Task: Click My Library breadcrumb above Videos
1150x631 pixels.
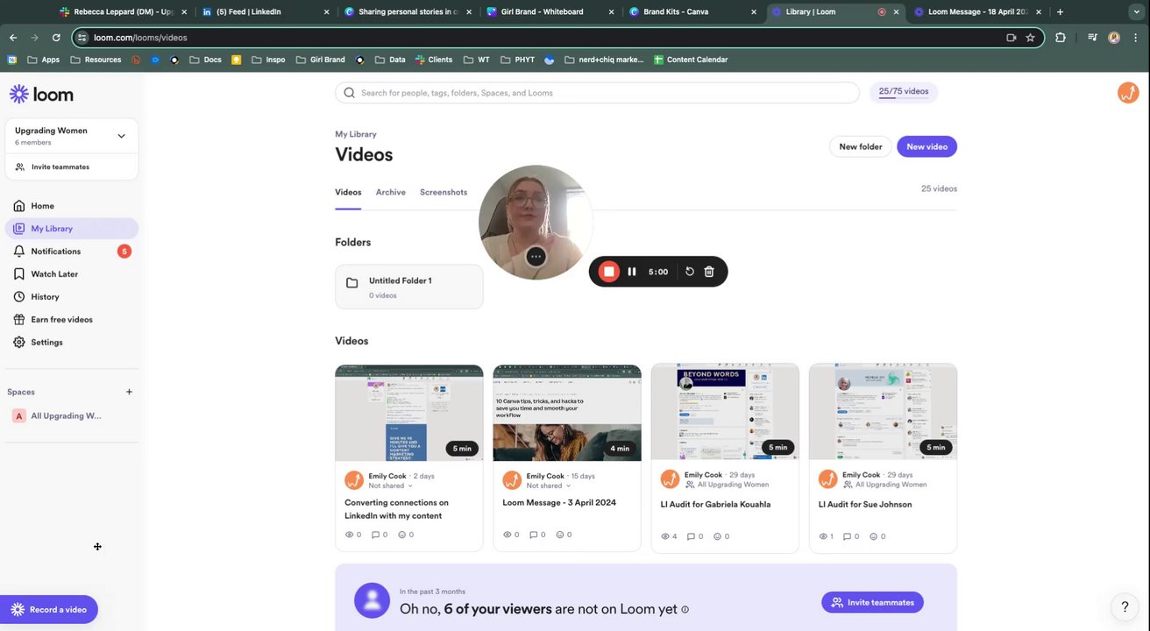Action: point(356,134)
